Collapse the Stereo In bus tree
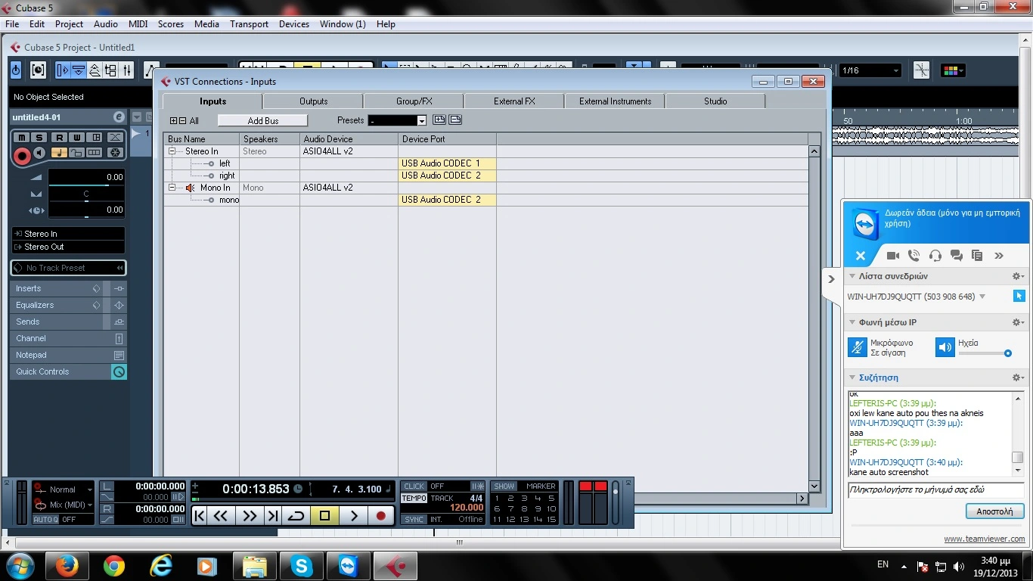 172,151
